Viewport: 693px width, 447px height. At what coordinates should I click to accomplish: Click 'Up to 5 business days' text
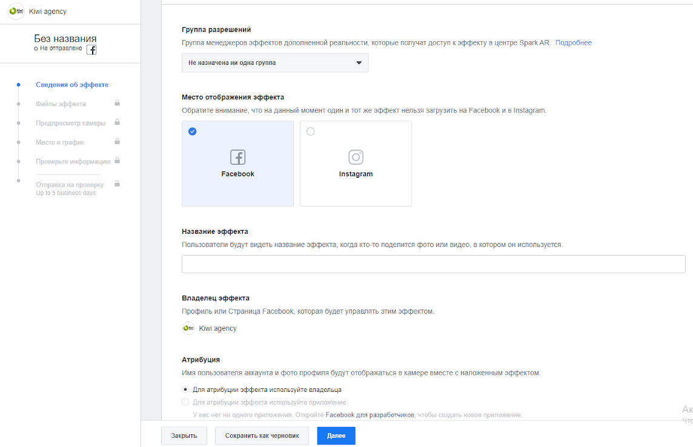(x=66, y=193)
